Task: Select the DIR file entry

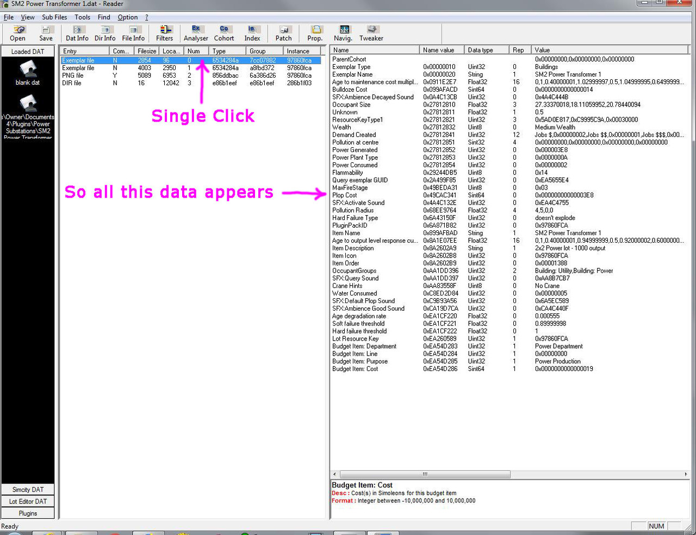Action: [190, 83]
